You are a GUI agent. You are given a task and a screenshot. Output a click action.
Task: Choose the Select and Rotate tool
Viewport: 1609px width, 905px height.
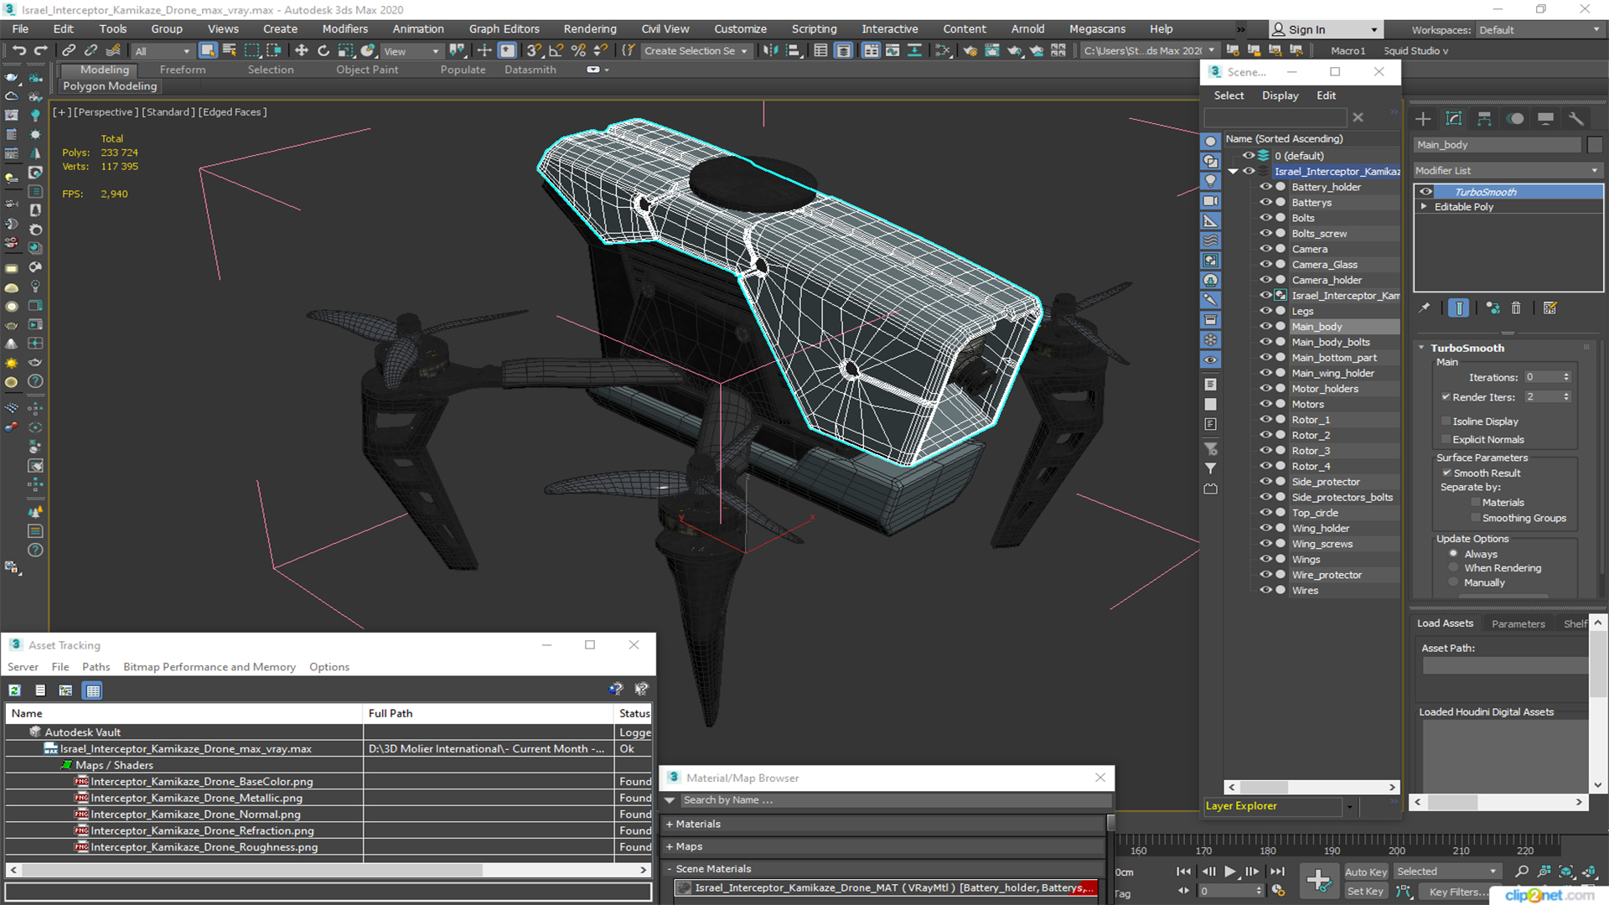[323, 50]
